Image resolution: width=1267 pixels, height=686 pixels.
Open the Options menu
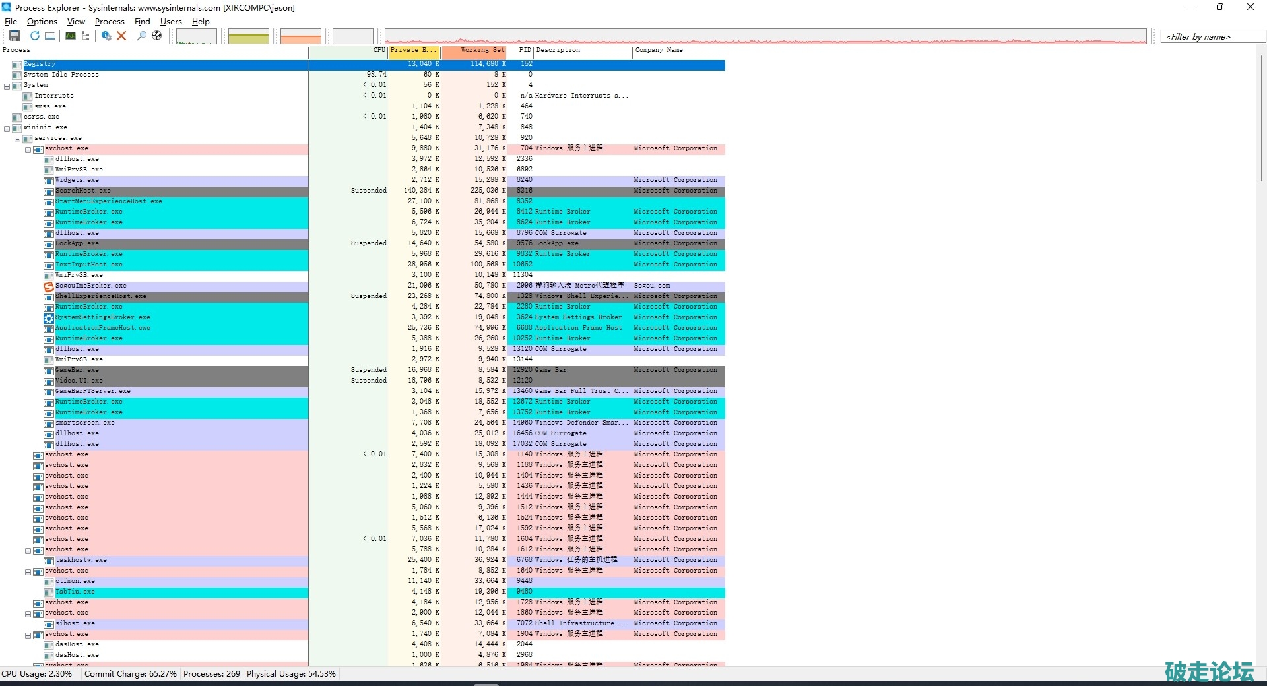click(x=42, y=21)
